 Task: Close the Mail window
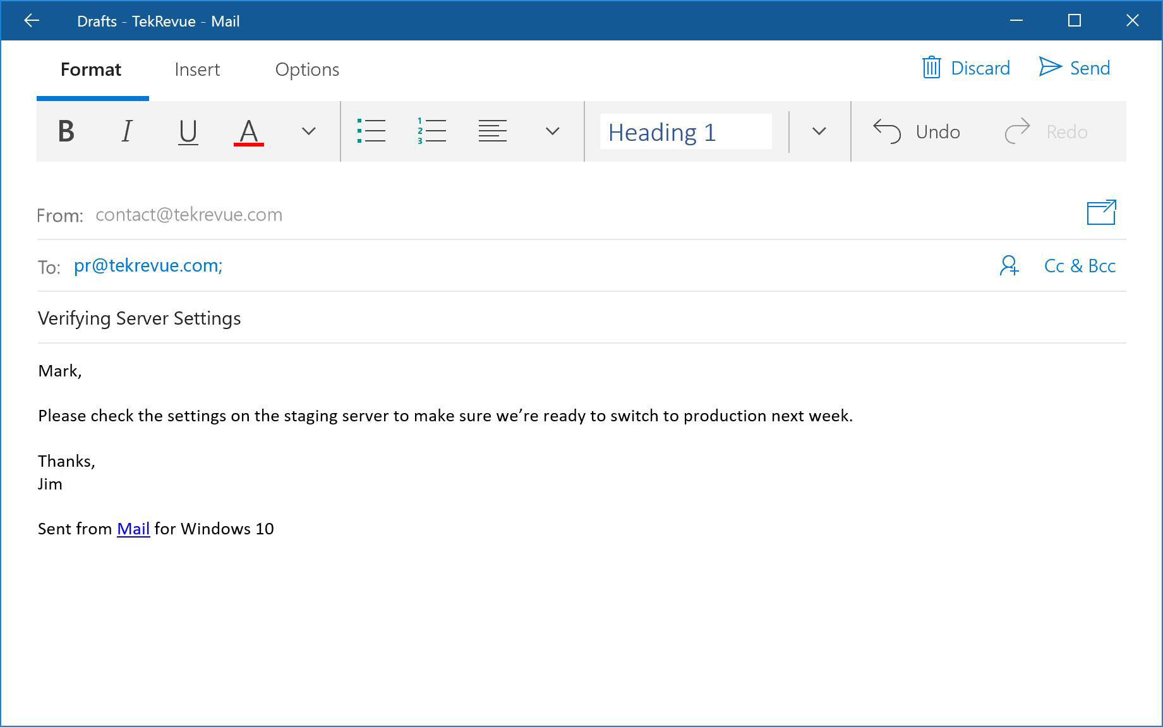1133,21
